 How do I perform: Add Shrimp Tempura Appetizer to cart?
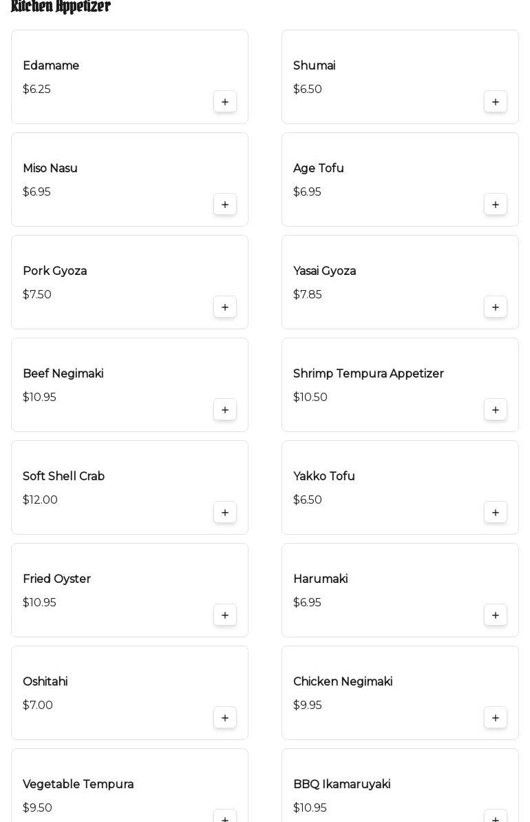tap(496, 410)
